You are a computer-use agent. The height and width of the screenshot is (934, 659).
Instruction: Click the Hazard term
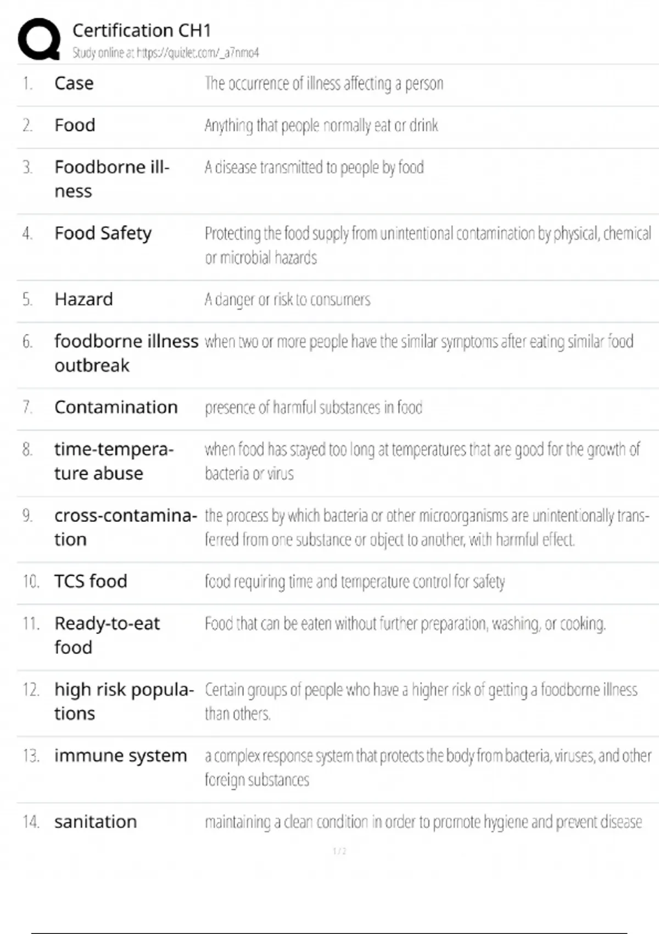click(83, 299)
